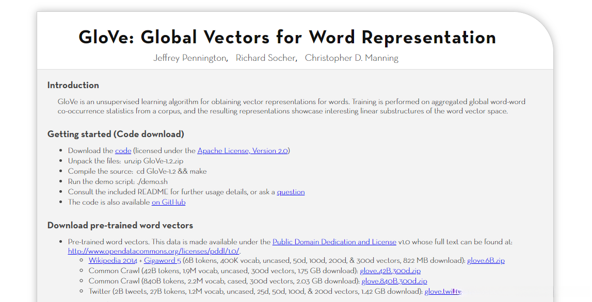Screen dimensions: 592x302
Task: Download glove.840B.300d.zip
Action: [x=394, y=281]
